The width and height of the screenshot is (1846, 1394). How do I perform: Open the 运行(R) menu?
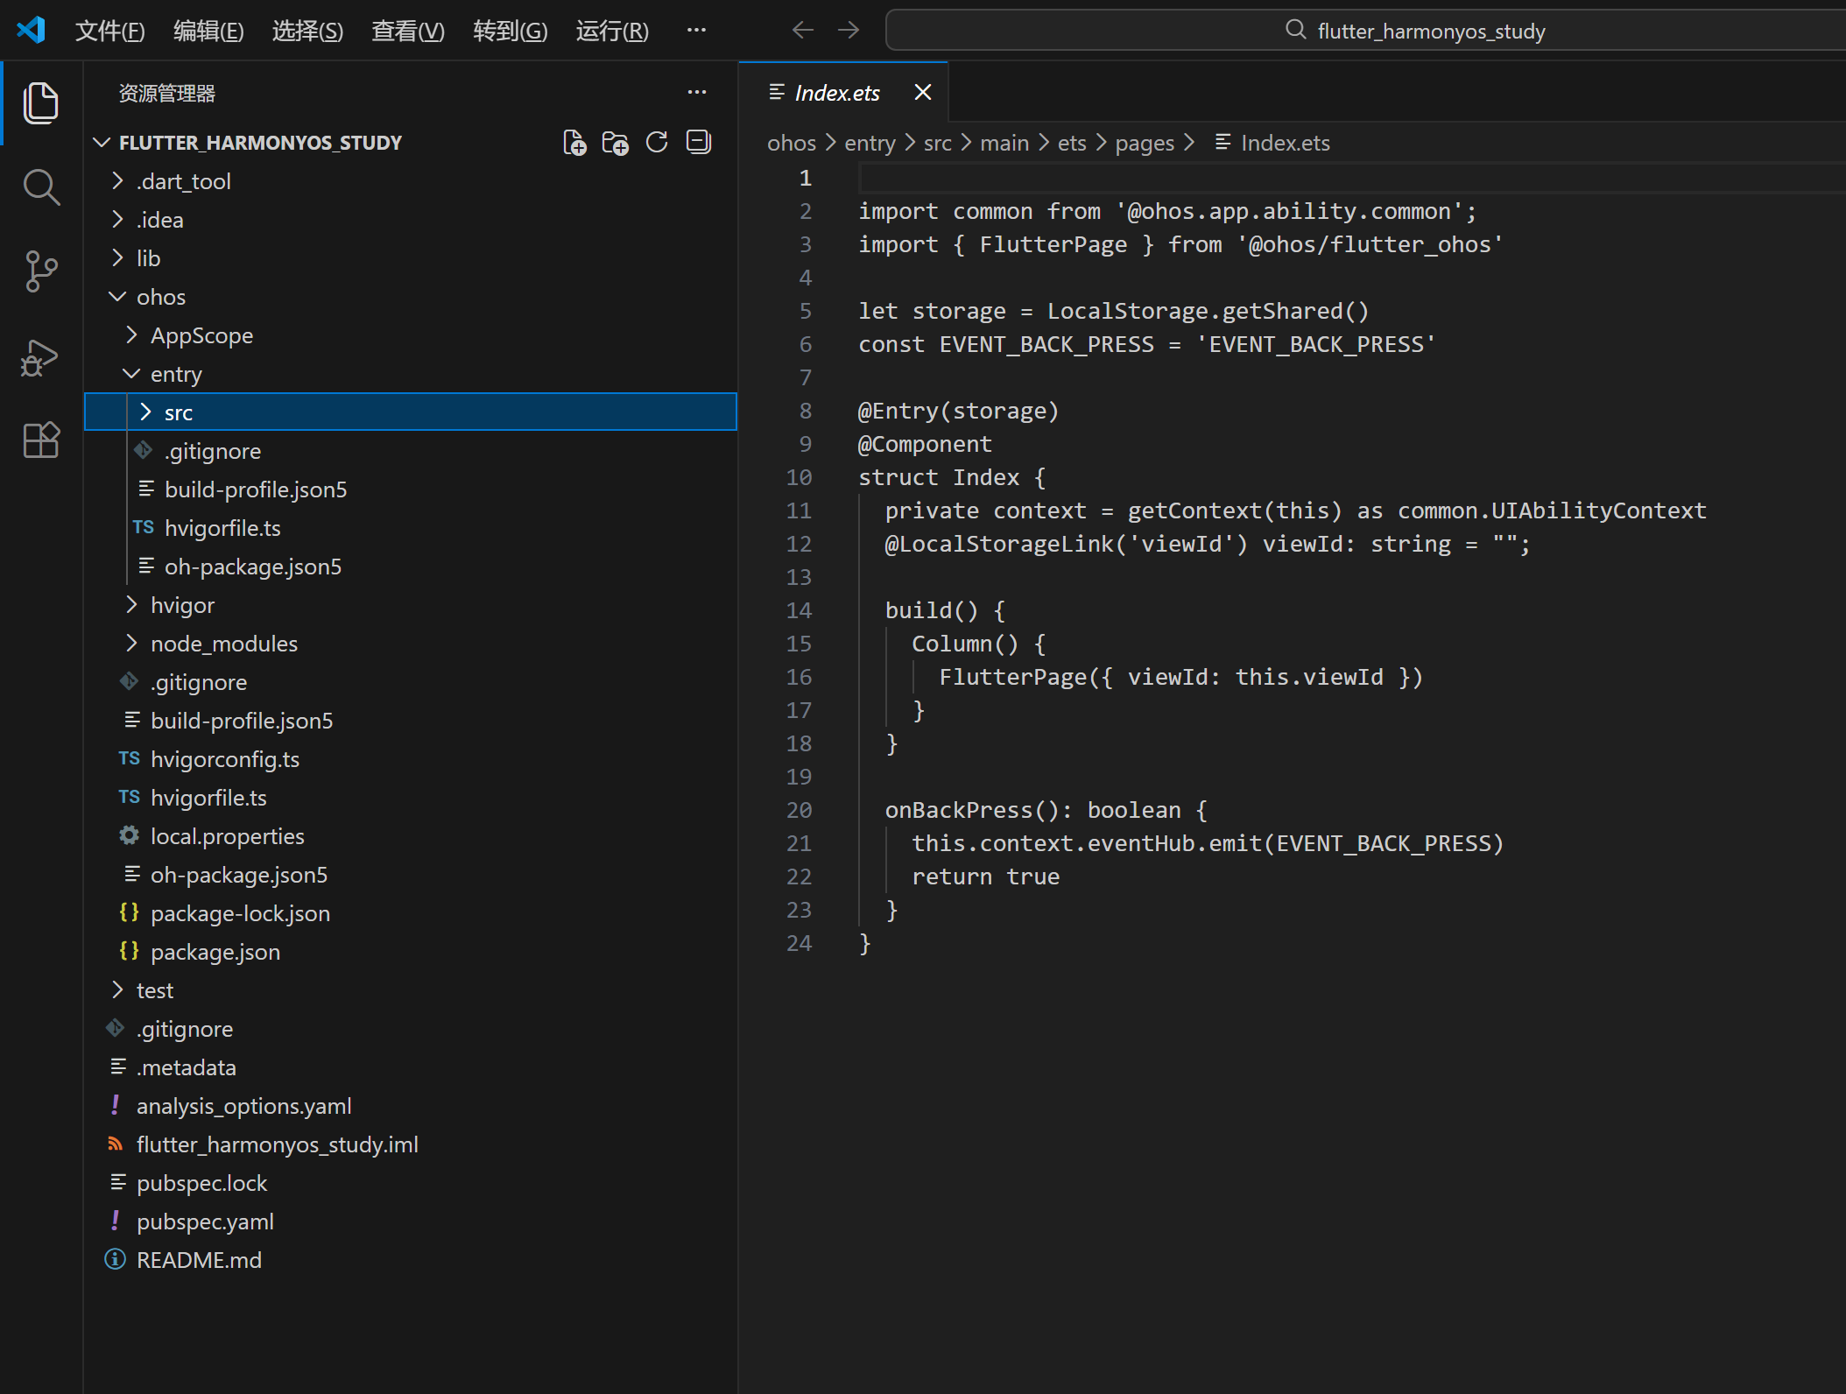point(611,32)
